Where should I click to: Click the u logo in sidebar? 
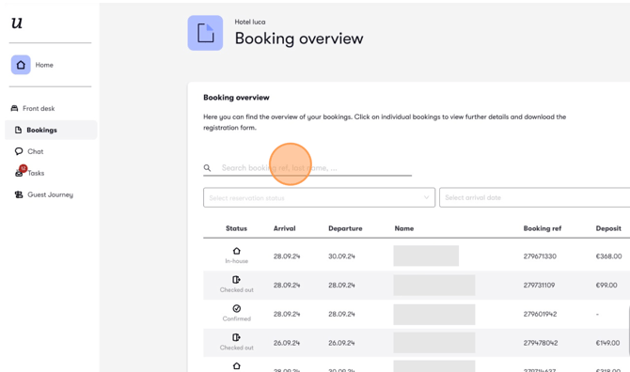[17, 23]
